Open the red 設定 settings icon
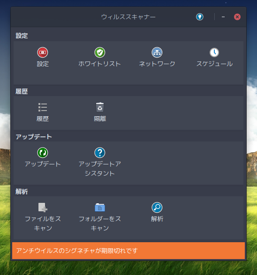 point(43,52)
